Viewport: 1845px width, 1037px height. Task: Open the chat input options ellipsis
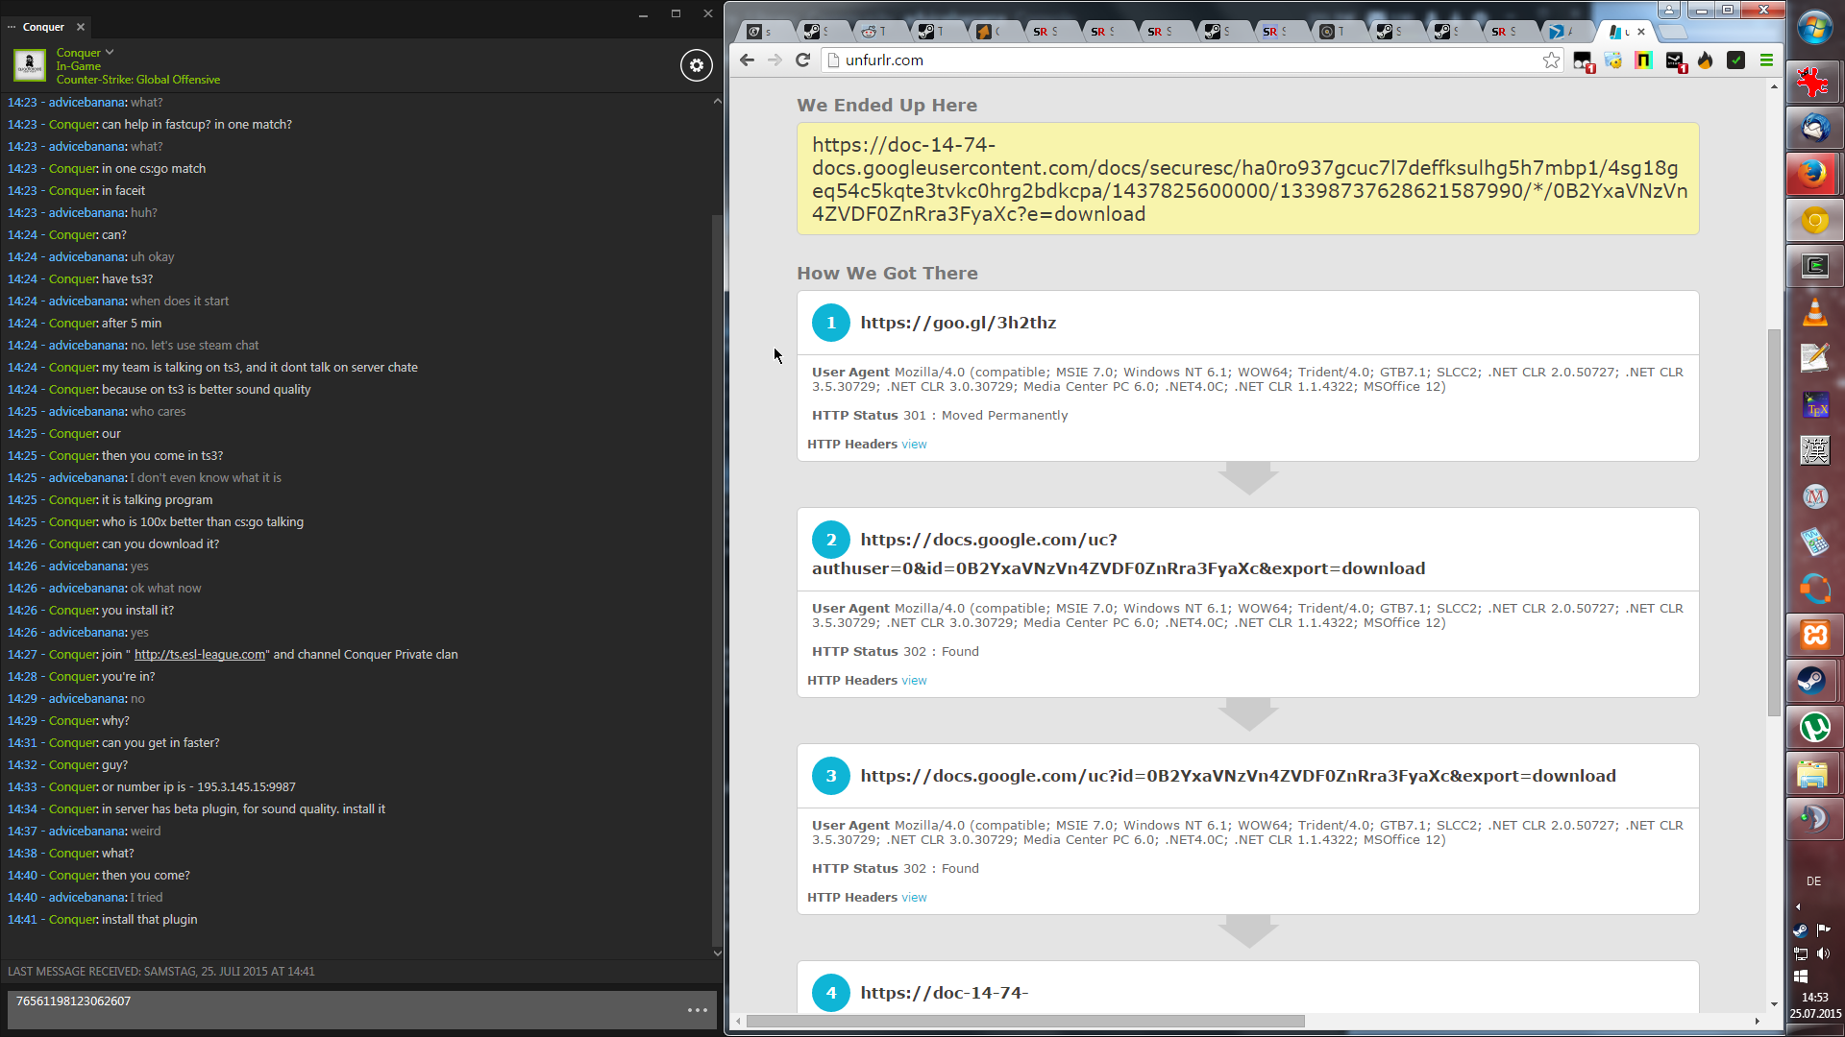click(698, 1010)
